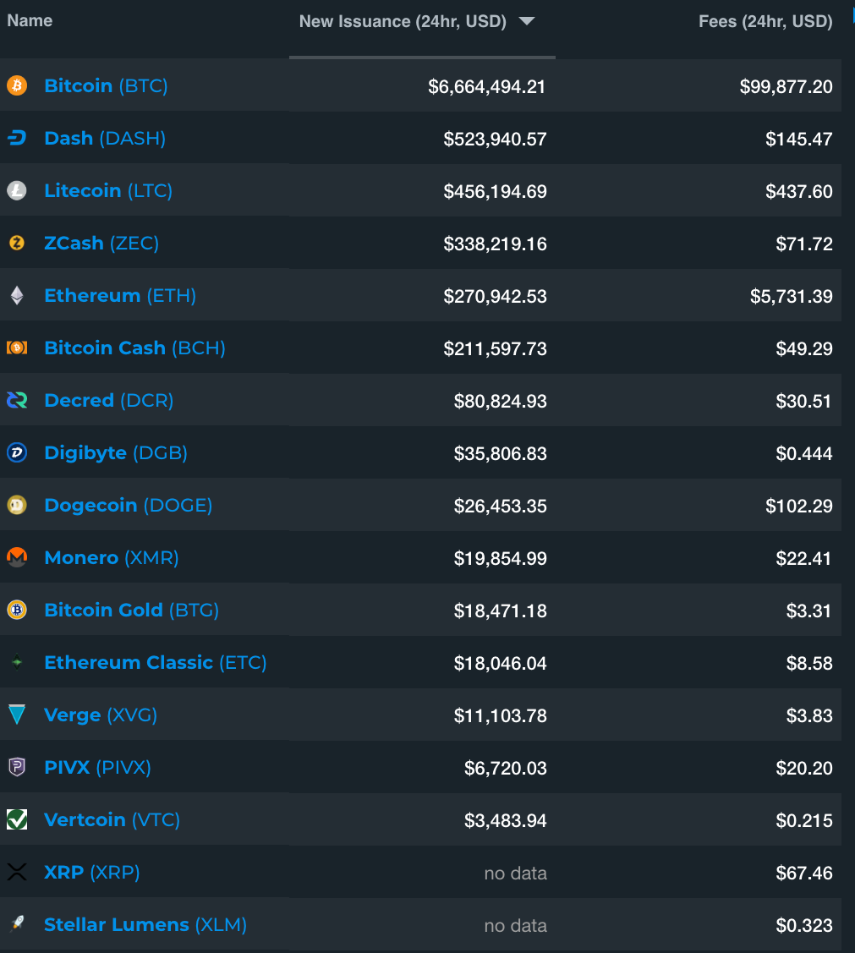
Task: Open the Bitcoin Cash (BCH) link
Action: click(x=135, y=348)
